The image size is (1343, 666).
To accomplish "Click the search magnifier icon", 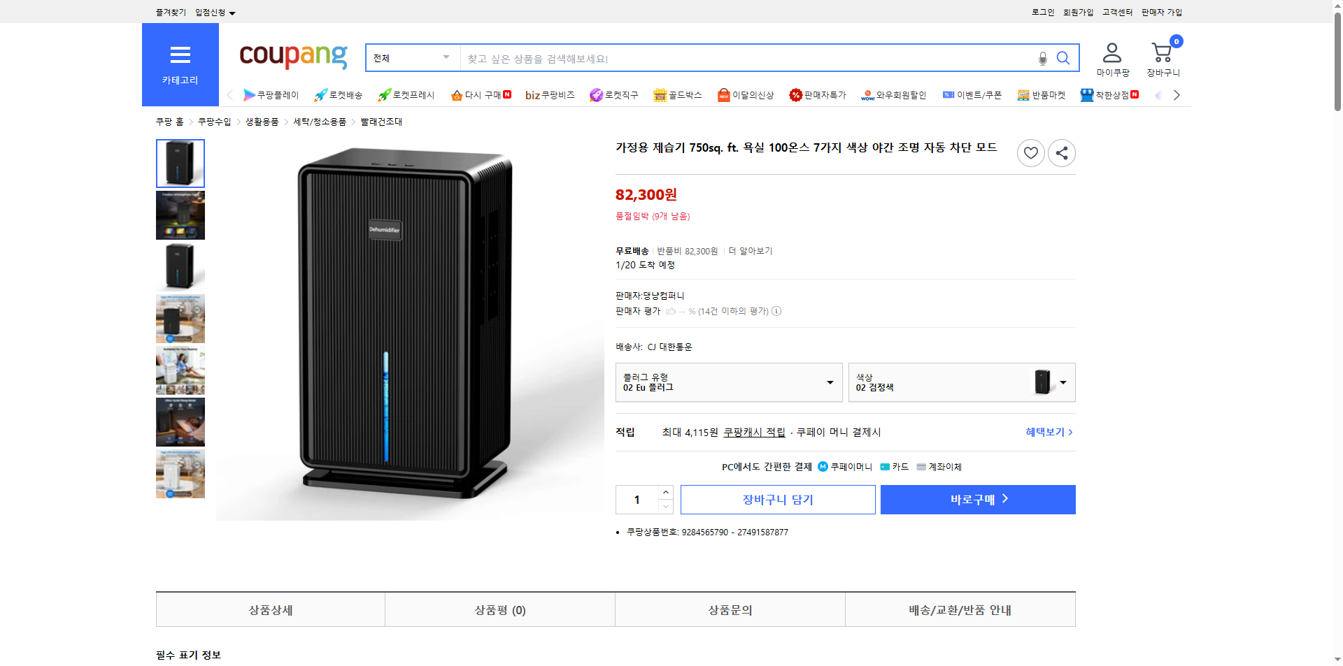I will [1063, 58].
